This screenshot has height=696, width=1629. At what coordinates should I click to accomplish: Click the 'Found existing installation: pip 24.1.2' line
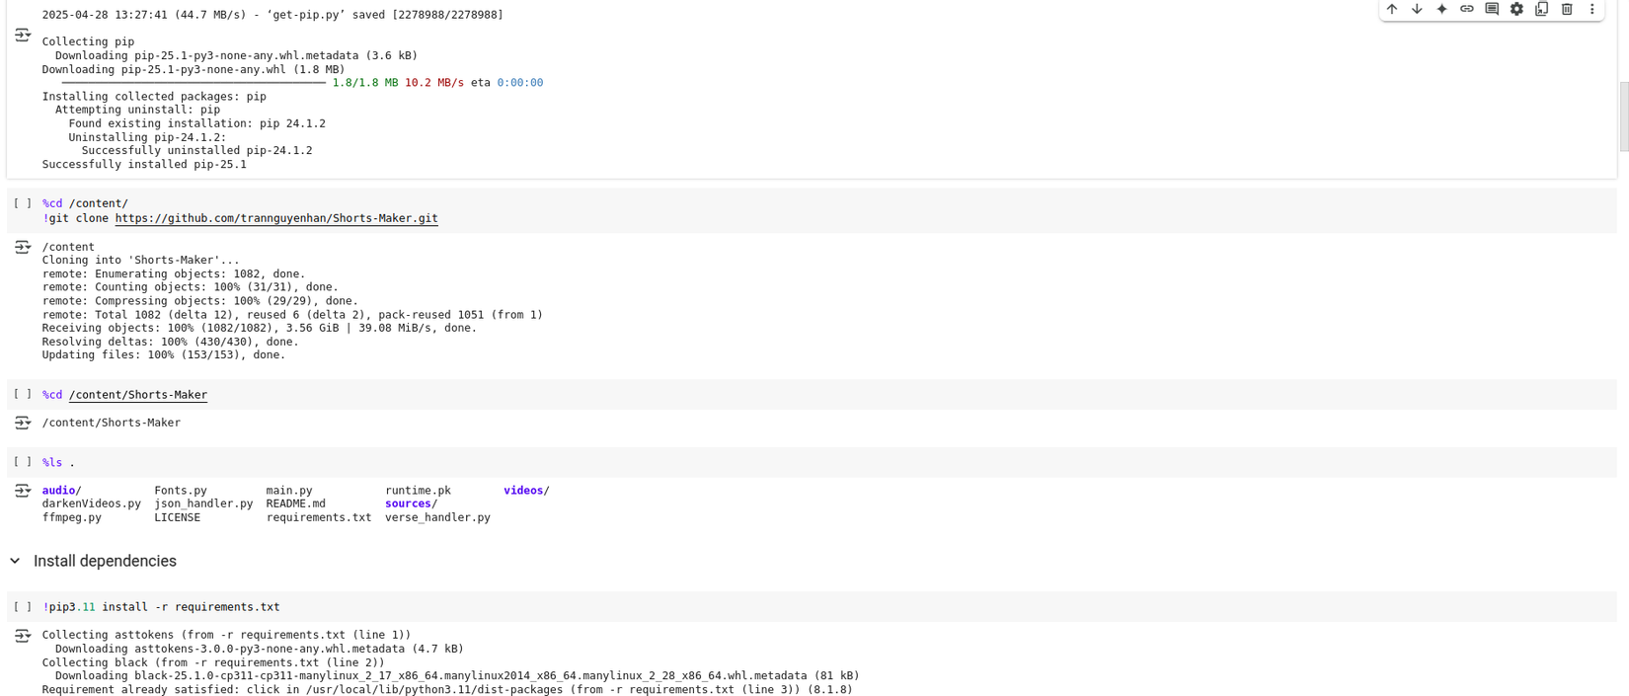tap(196, 123)
